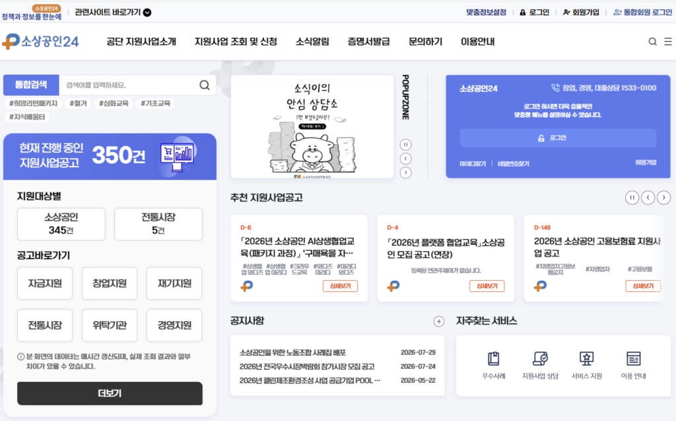Viewport: 676px width, 421px height.
Task: Click the 로그인 button in the blue panel
Action: [x=558, y=137]
